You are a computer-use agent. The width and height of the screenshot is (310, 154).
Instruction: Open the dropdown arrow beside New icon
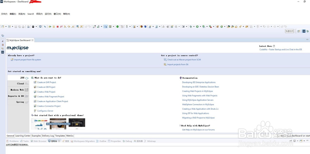[x=6, y=26]
